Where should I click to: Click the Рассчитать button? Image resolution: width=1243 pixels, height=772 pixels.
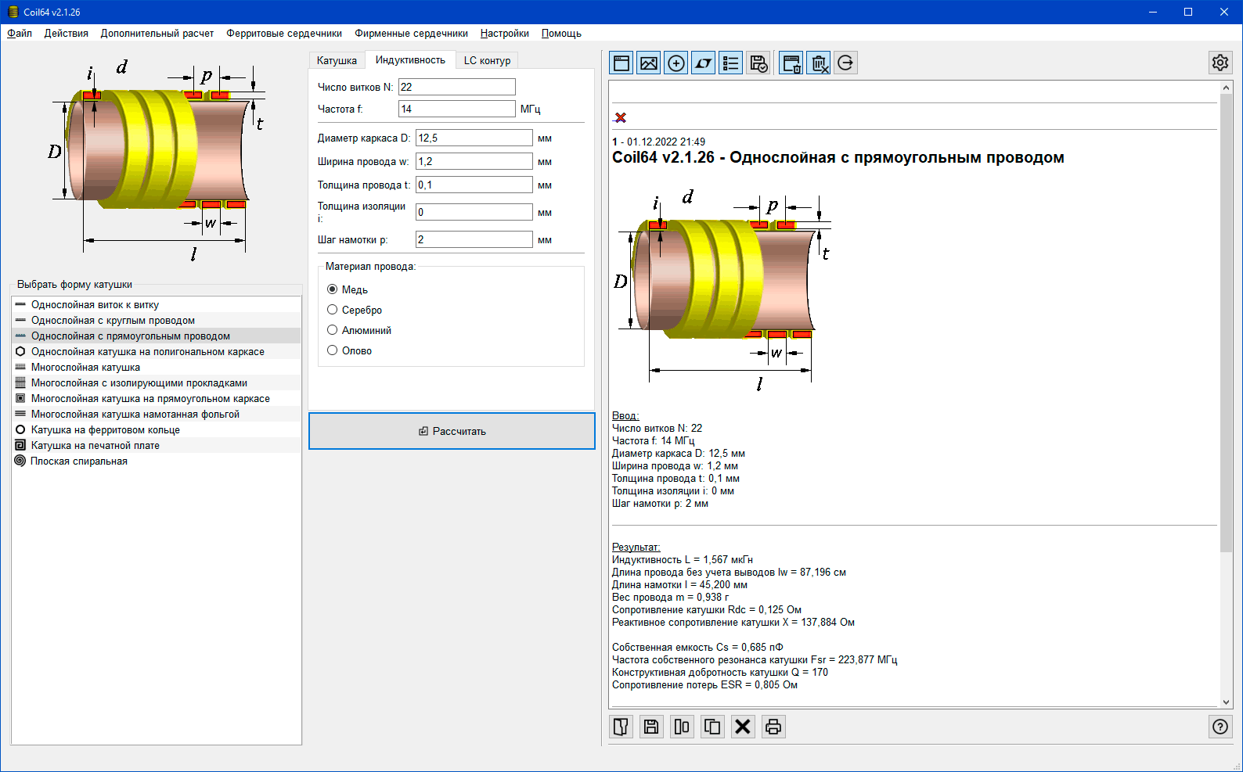(x=452, y=431)
